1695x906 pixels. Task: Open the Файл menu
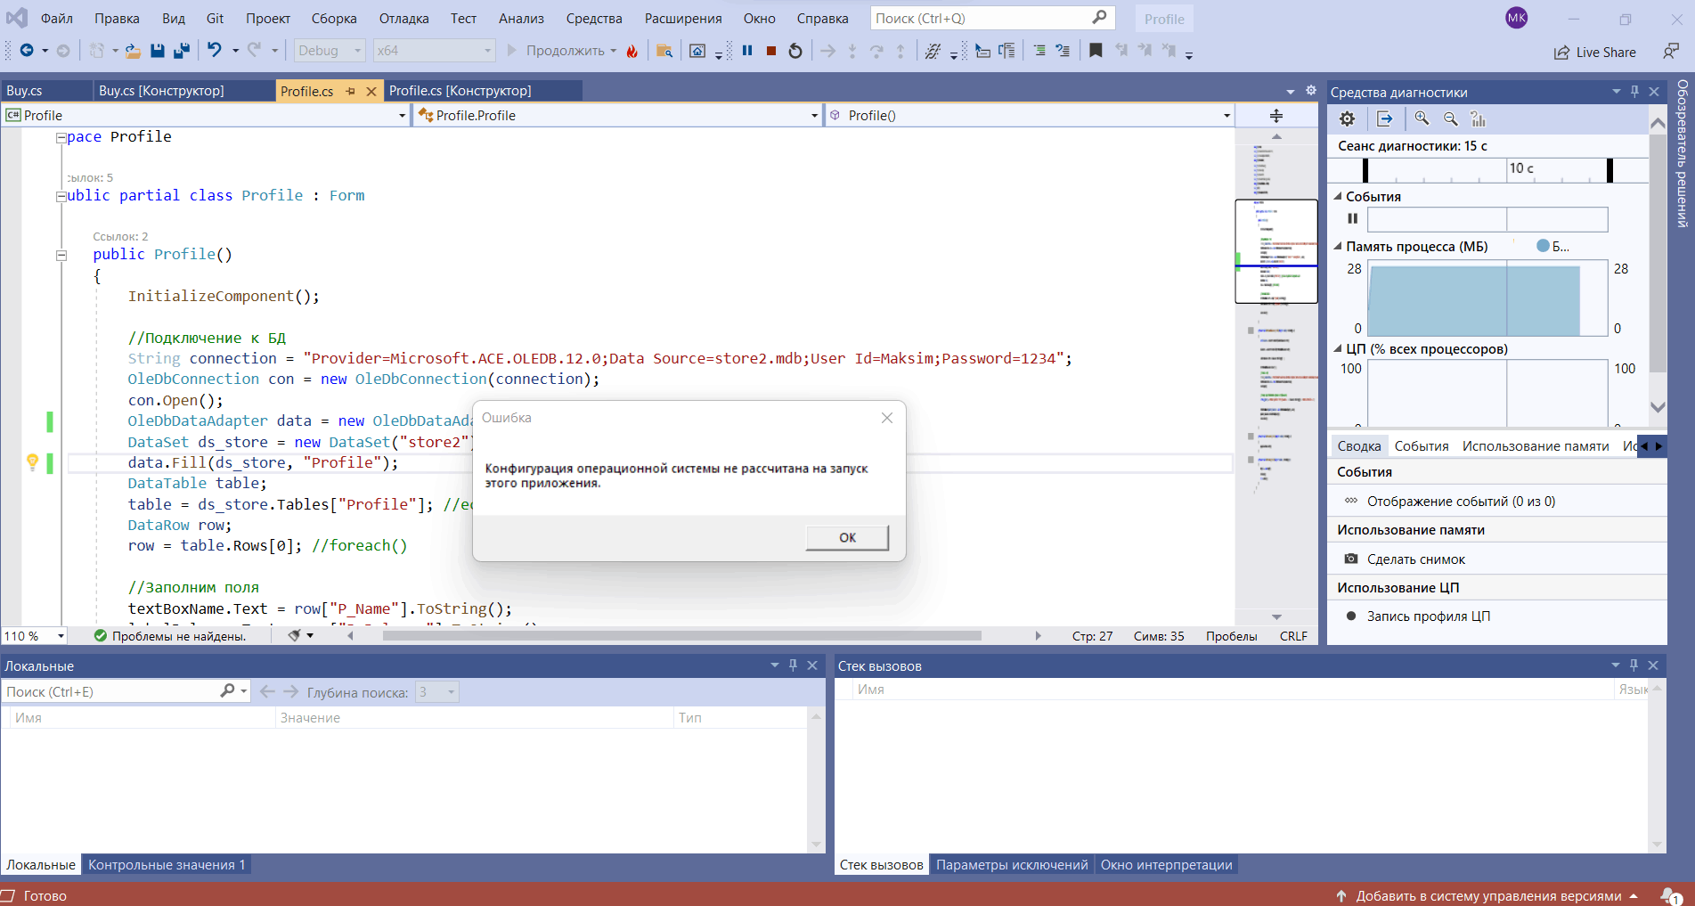(57, 18)
